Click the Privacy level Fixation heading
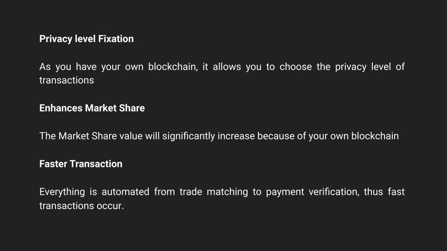The height and width of the screenshot is (251, 447). tap(86, 39)
